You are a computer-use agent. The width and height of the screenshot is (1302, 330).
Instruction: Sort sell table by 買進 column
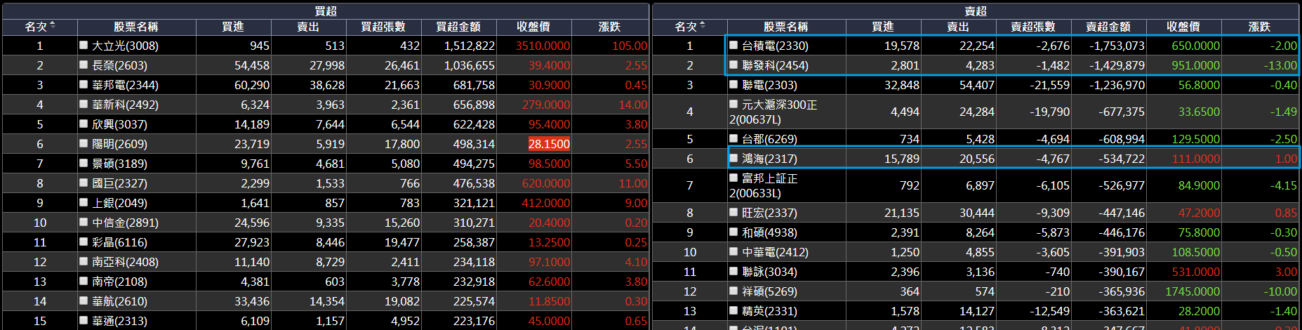(883, 27)
